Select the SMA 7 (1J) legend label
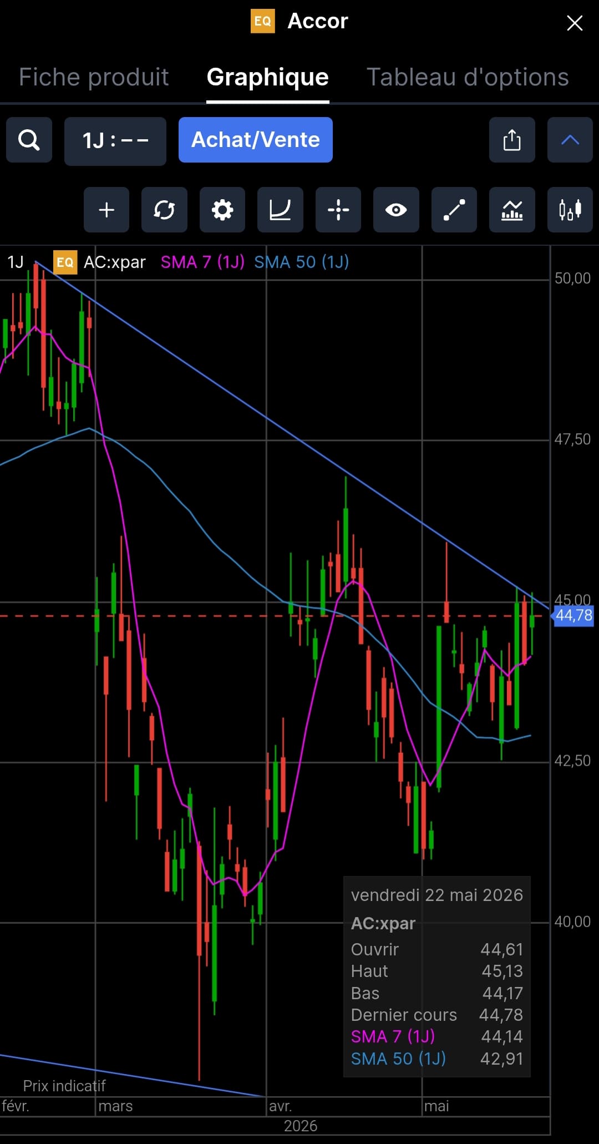The width and height of the screenshot is (599, 1144). tap(202, 262)
